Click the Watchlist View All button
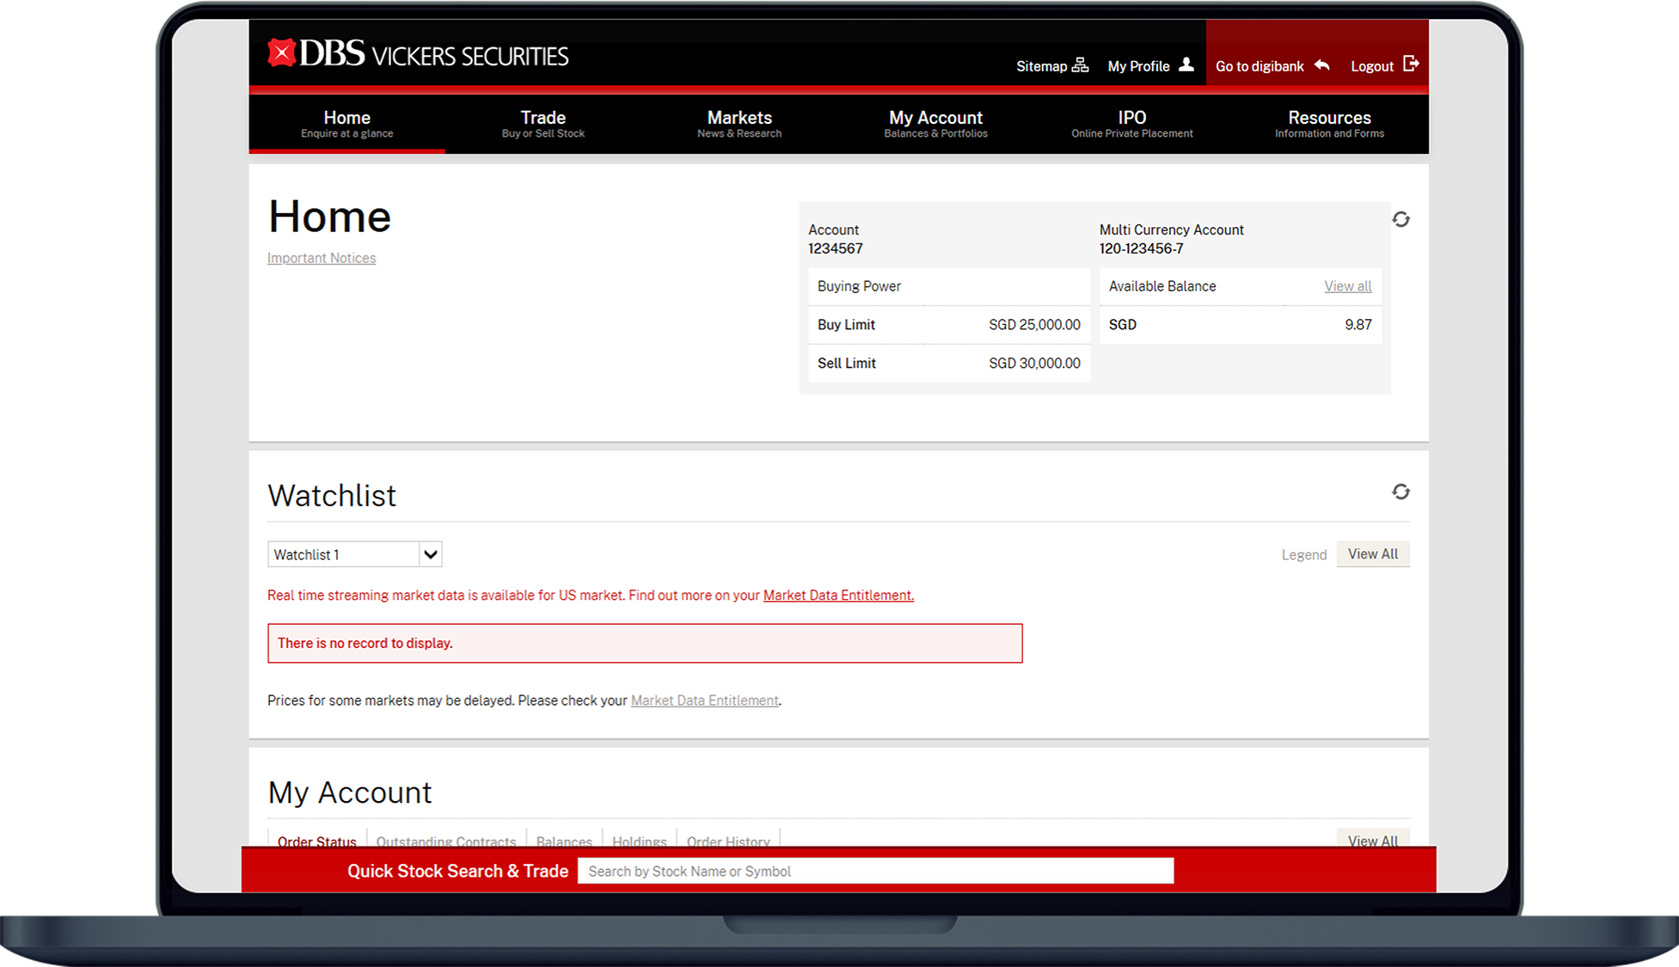 (1372, 554)
